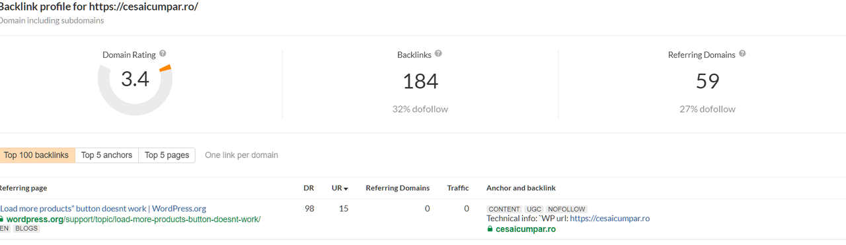
Task: Click the DR value 98
Action: click(309, 208)
